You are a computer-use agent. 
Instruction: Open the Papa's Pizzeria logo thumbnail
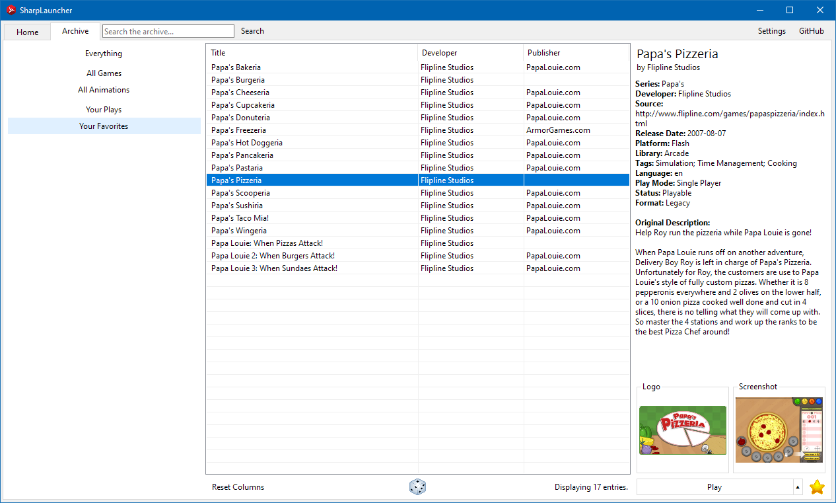click(682, 430)
